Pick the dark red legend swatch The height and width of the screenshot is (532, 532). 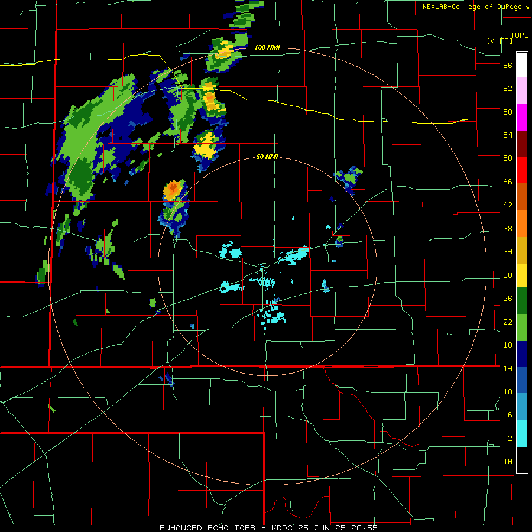(522, 144)
